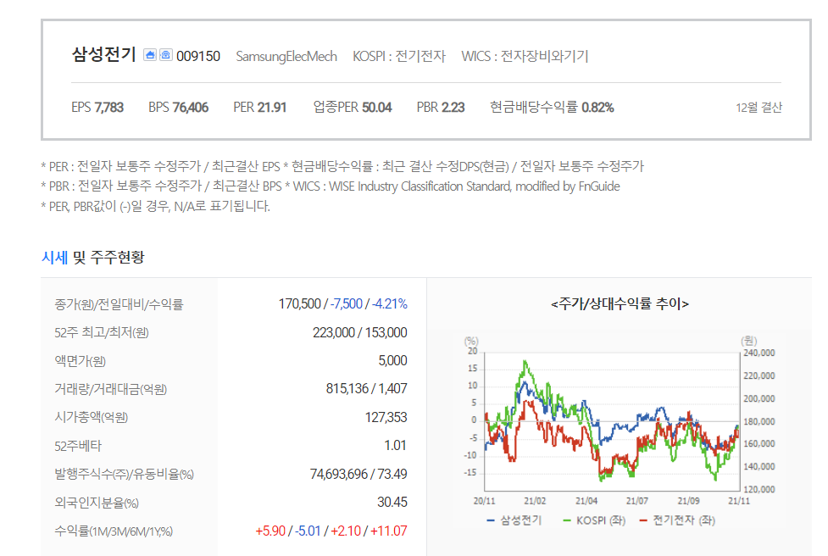Click the N/A로 표기됩니다 footnote line

pos(156,207)
